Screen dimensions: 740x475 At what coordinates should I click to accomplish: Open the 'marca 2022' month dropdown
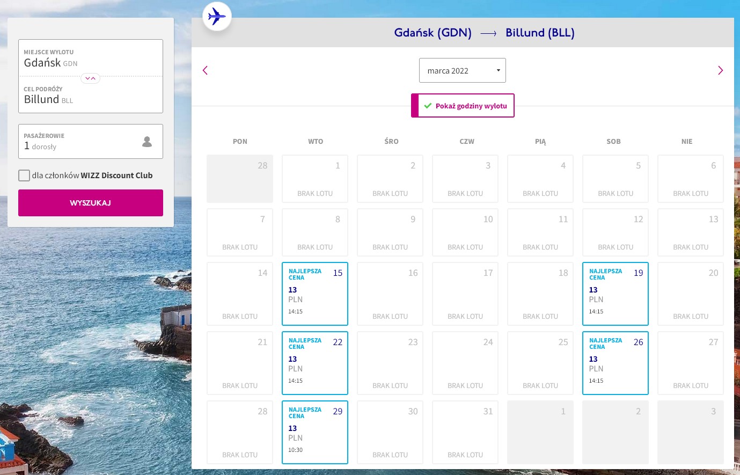point(463,70)
